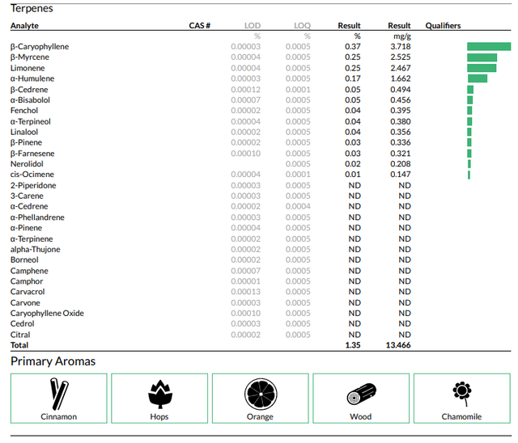Click the Terpenes section title

coord(32,8)
